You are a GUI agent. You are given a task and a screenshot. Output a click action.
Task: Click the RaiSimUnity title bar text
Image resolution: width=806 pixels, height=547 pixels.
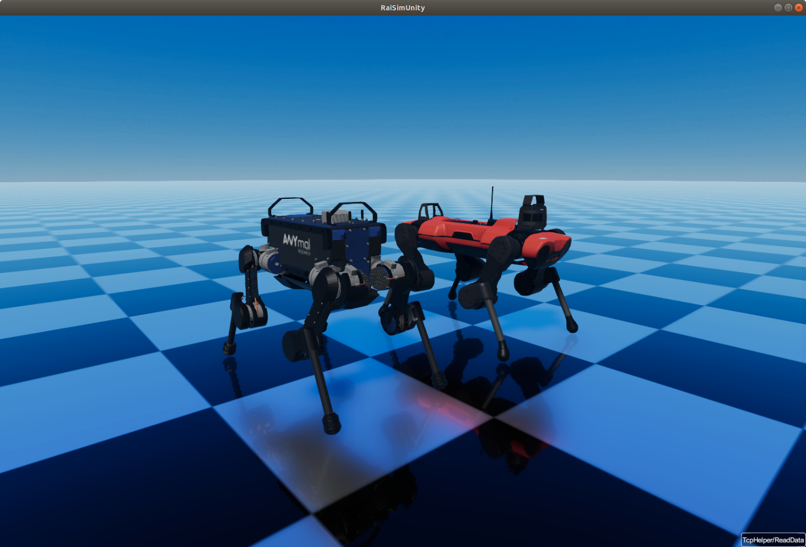403,8
